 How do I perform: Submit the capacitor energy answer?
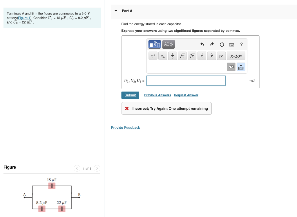(130, 95)
